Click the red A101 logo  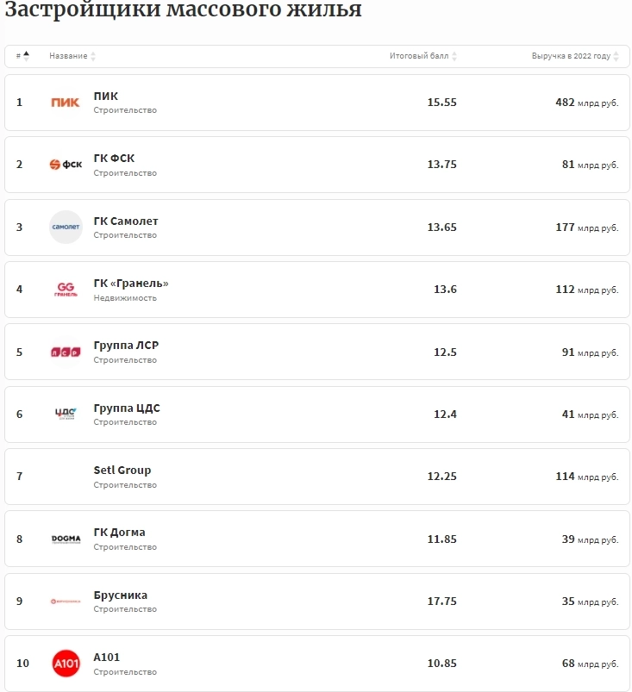[66, 664]
